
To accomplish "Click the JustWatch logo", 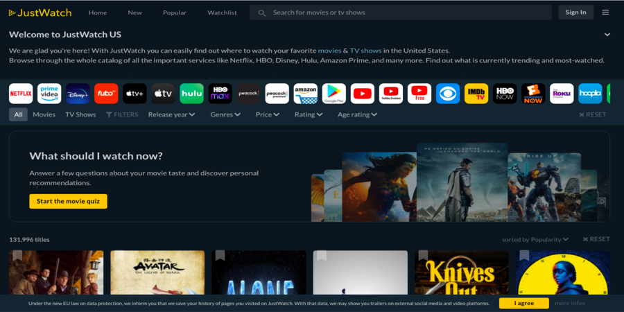I will coord(40,12).
